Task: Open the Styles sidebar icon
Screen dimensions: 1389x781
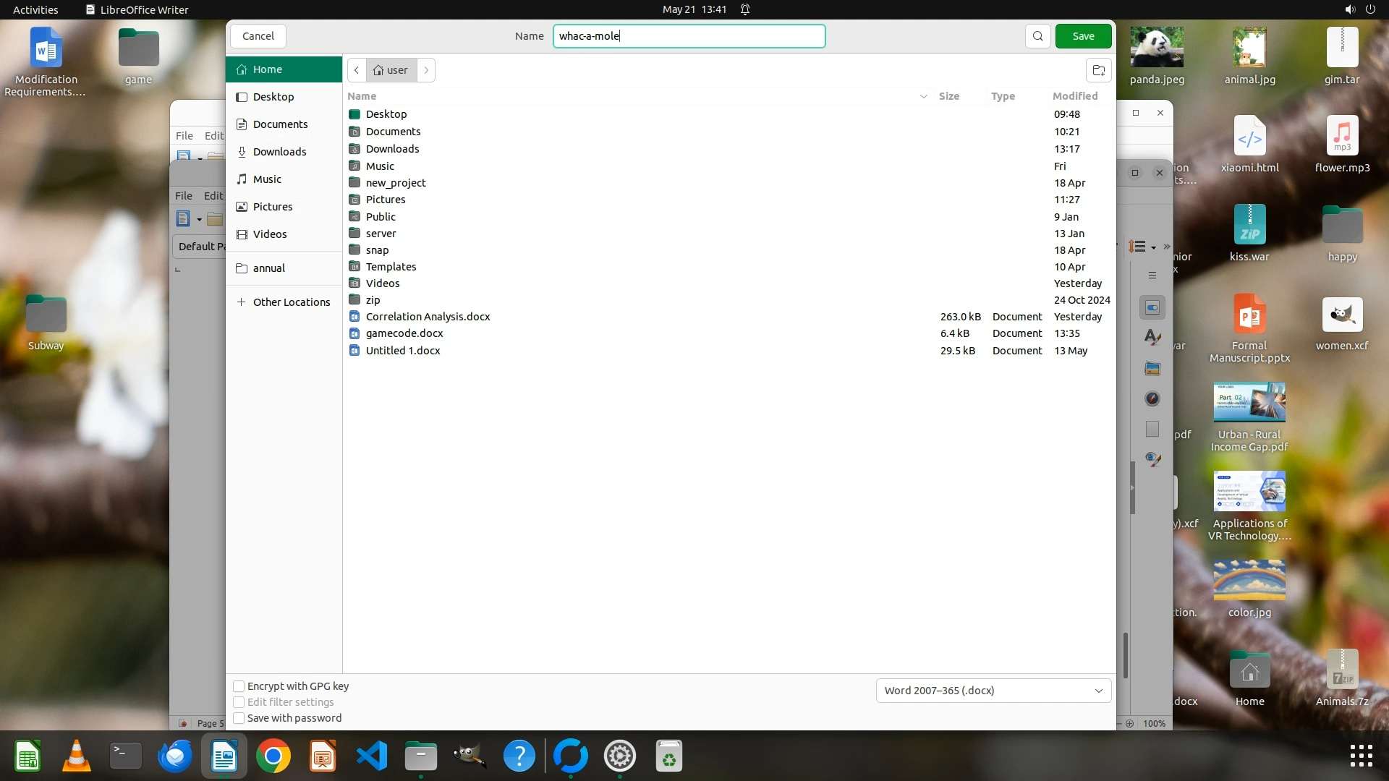Action: click(x=1152, y=338)
